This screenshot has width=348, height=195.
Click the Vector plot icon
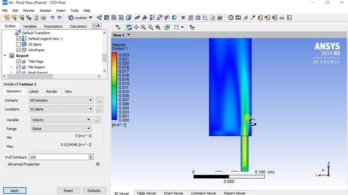point(99,18)
